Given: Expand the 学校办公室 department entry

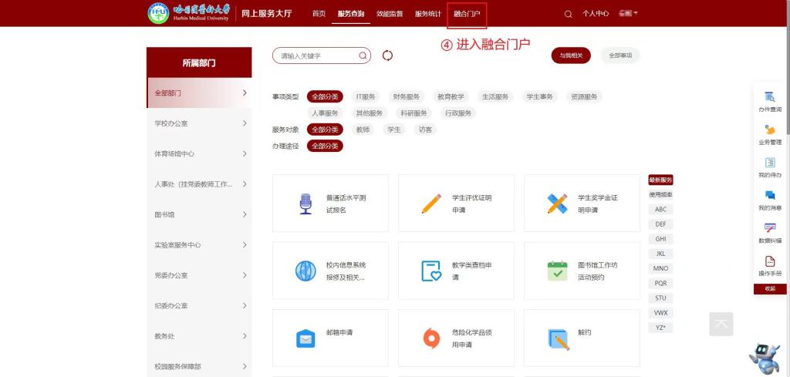Looking at the screenshot, I should (199, 123).
